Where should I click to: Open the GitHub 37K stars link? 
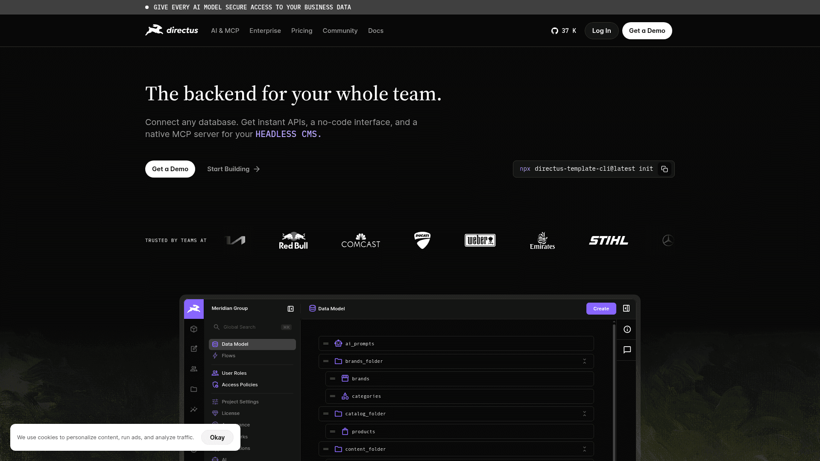pos(563,31)
